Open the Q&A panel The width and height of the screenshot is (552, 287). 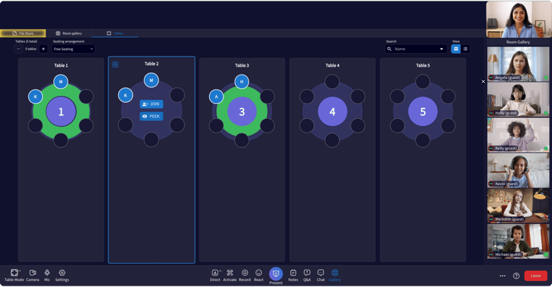(307, 275)
